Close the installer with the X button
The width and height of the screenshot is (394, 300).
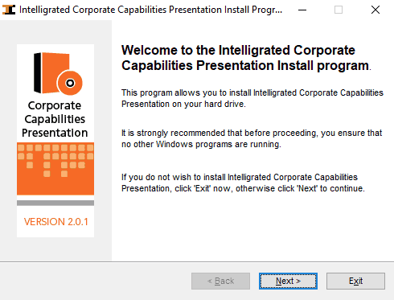pos(376,10)
